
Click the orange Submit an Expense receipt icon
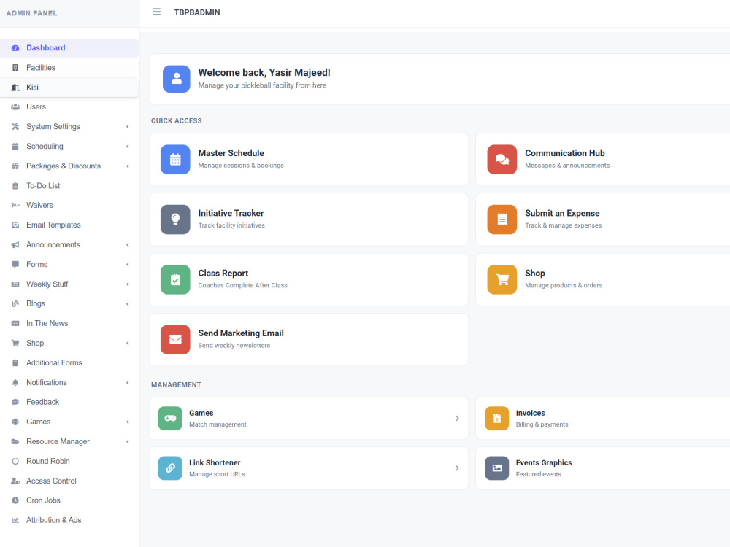coord(502,220)
